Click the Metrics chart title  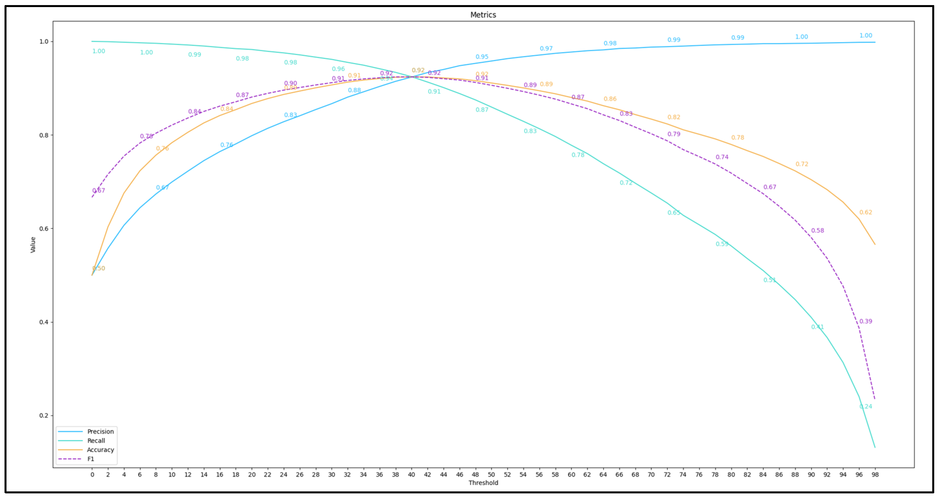pyautogui.click(x=483, y=15)
